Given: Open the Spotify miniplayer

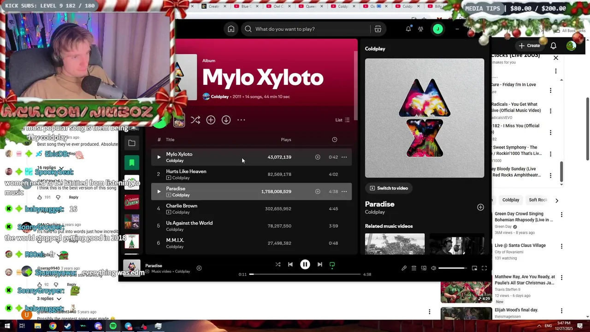Looking at the screenshot, I should click(x=474, y=268).
